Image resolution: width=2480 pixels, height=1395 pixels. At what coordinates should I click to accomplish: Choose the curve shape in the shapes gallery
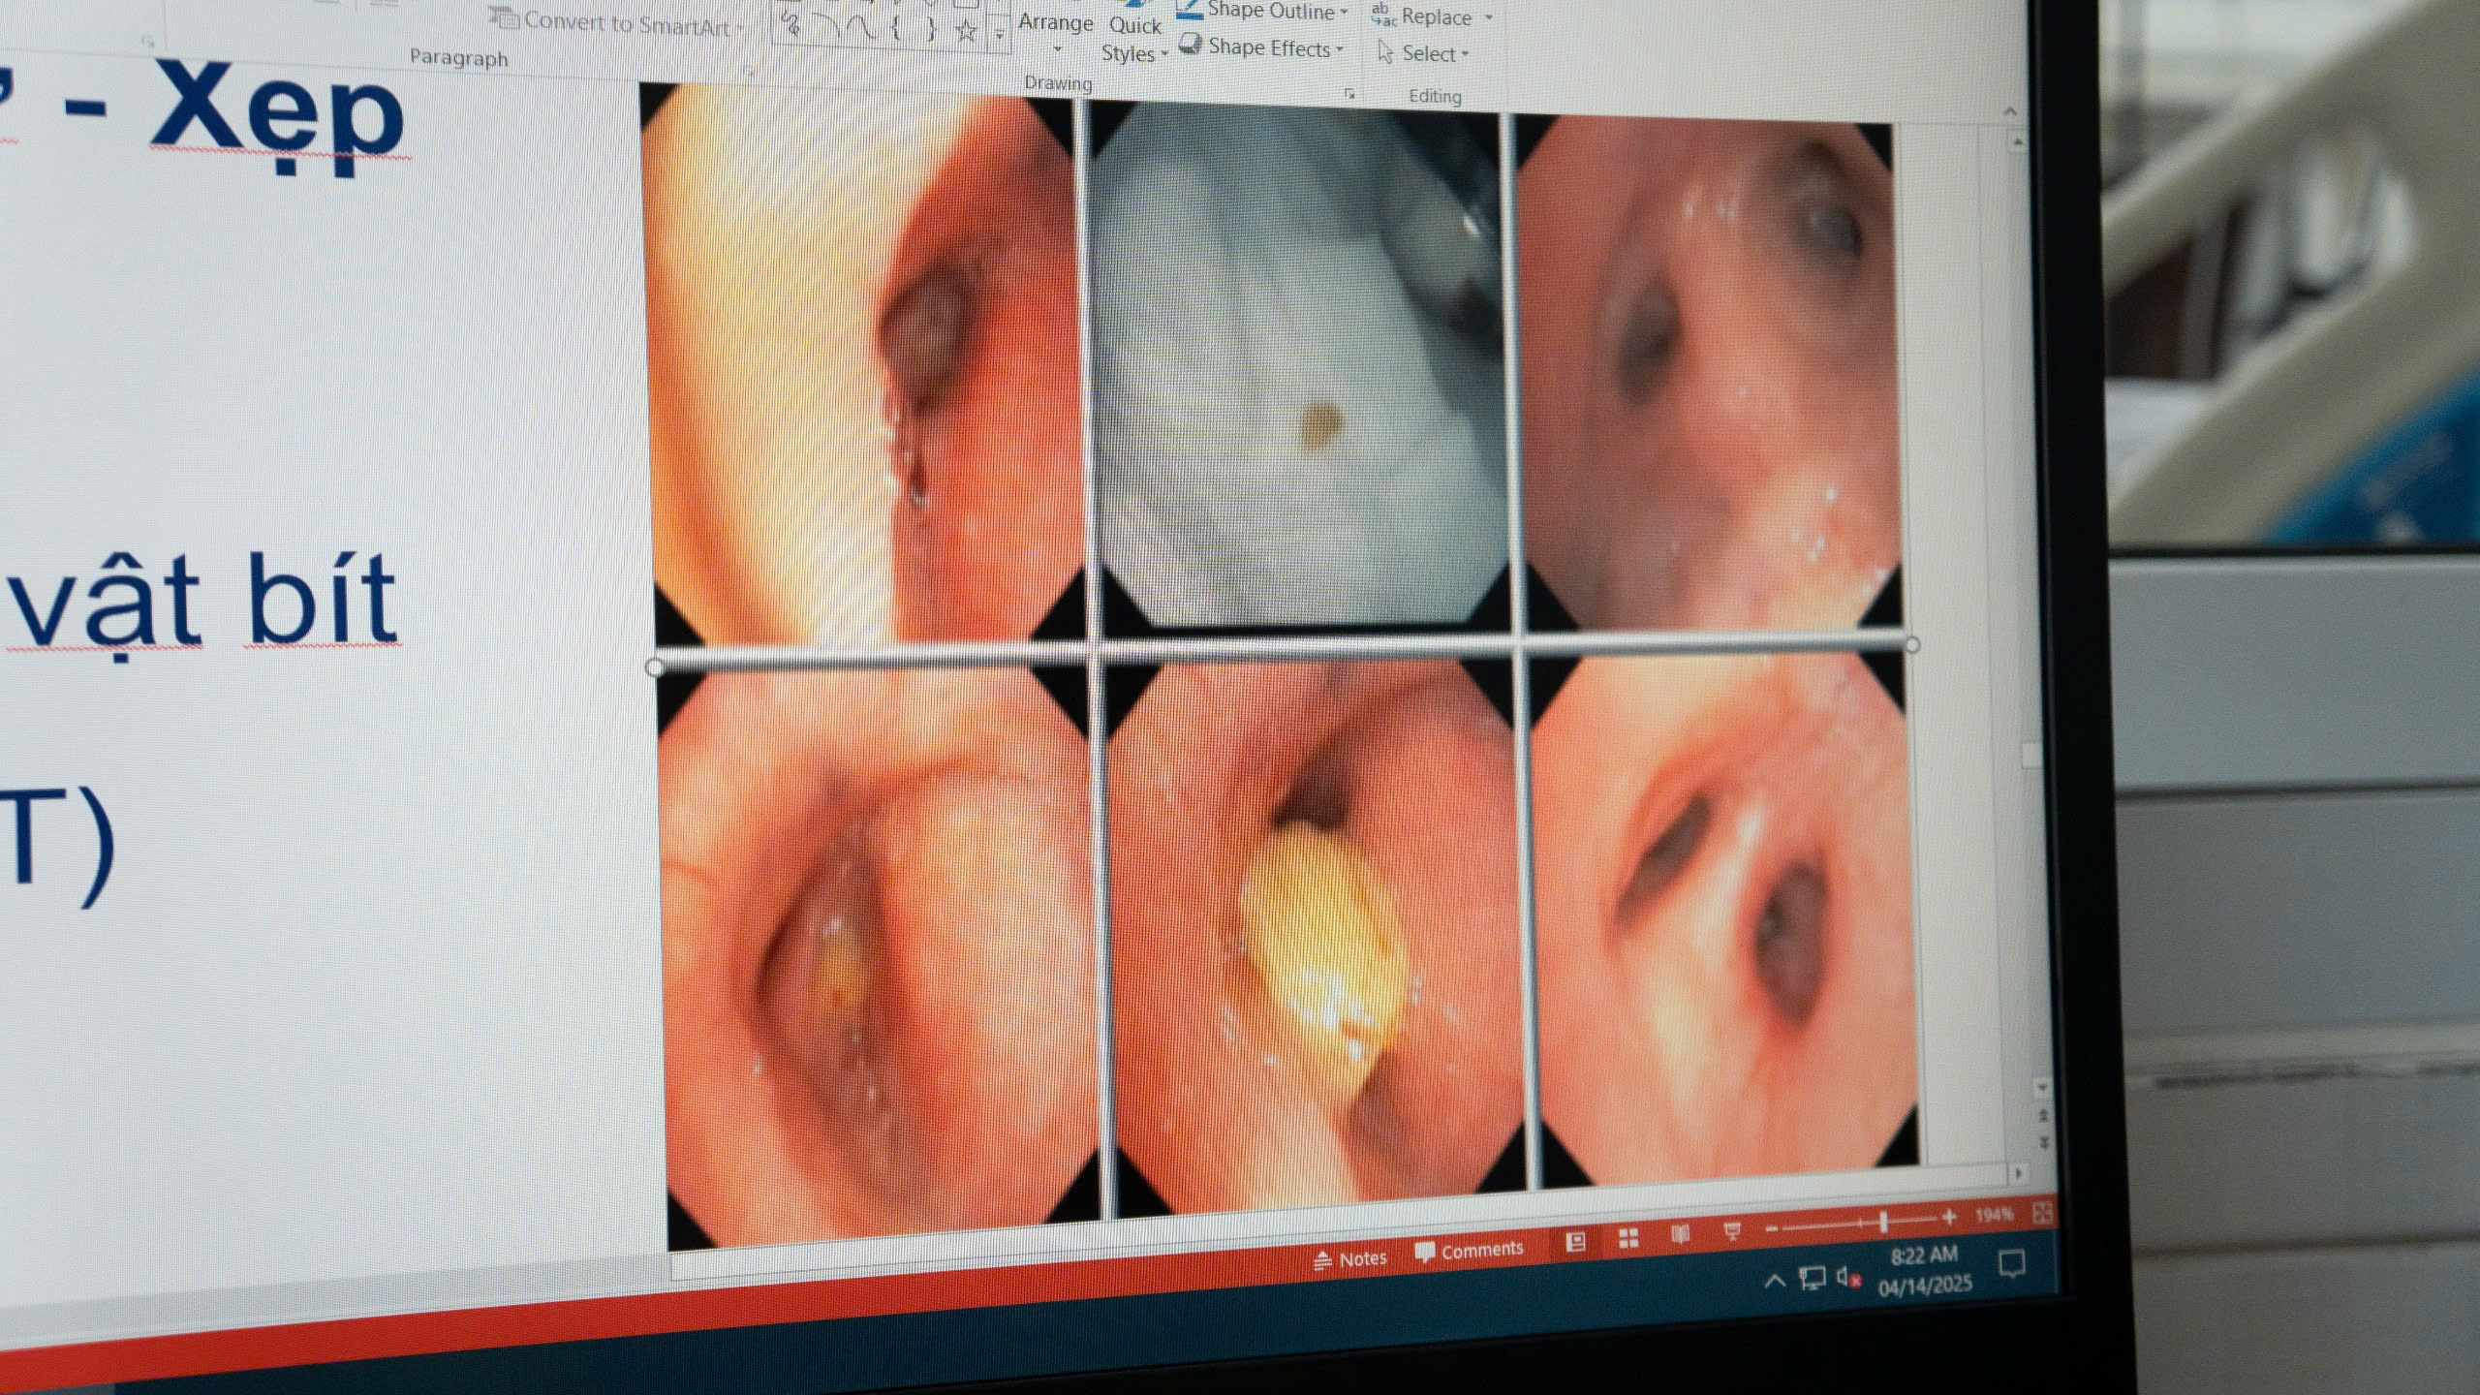point(860,28)
